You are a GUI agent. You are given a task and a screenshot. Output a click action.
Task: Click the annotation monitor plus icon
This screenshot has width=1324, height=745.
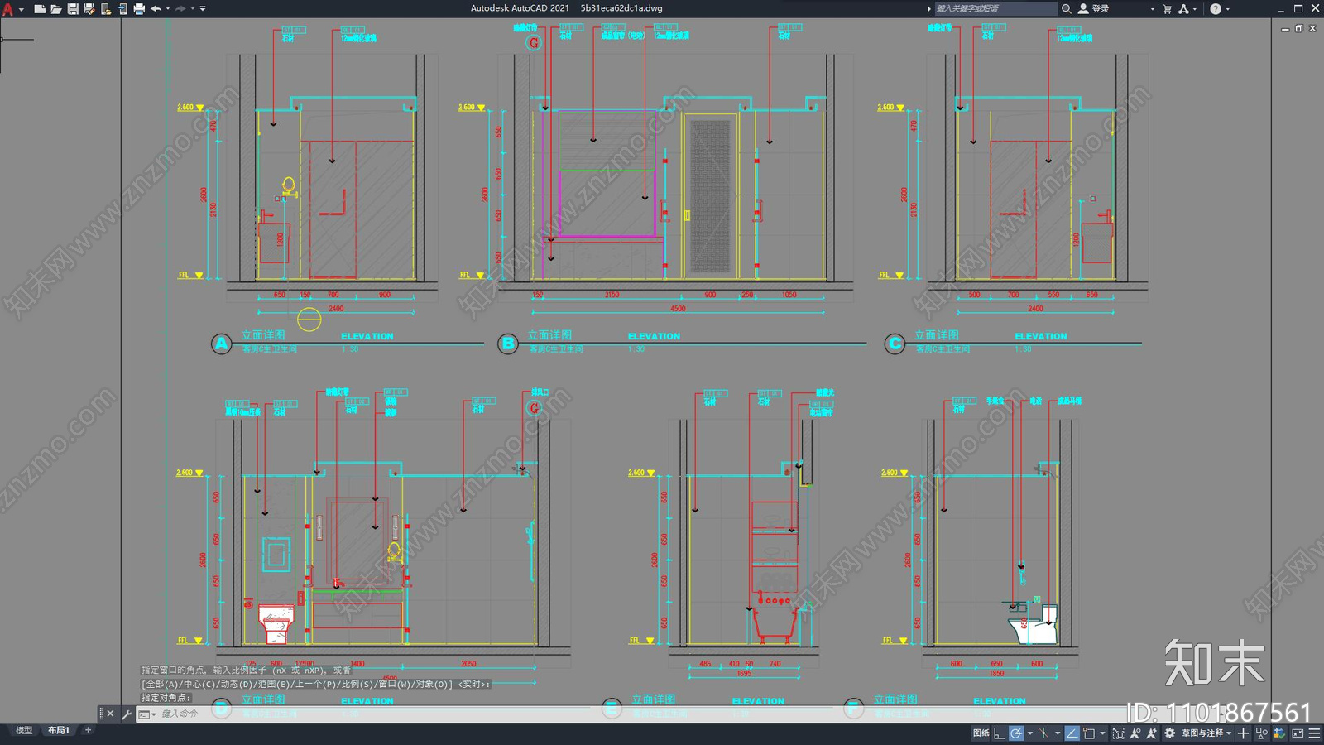(x=1243, y=733)
